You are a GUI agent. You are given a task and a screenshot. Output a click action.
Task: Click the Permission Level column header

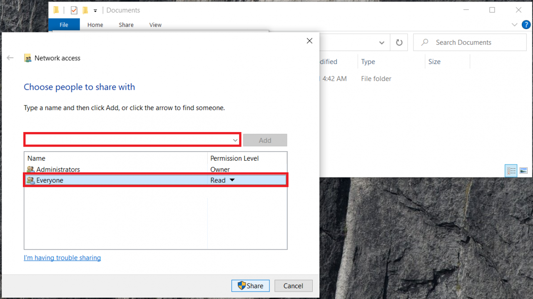pos(234,158)
